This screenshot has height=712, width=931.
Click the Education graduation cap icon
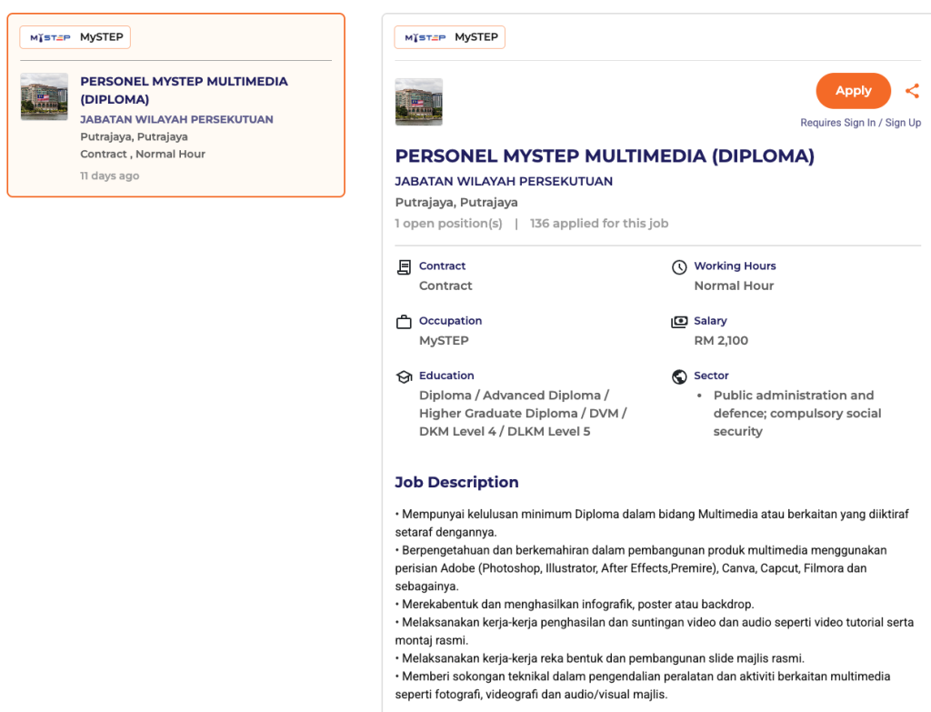pyautogui.click(x=405, y=376)
